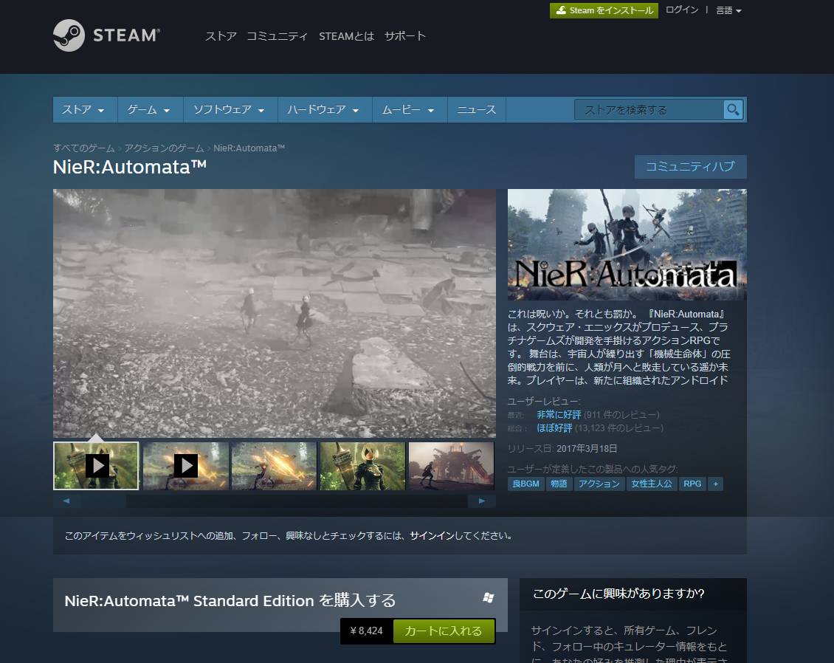The width and height of the screenshot is (834, 663).
Task: Select the 女性主人公 tag
Action: 652,484
